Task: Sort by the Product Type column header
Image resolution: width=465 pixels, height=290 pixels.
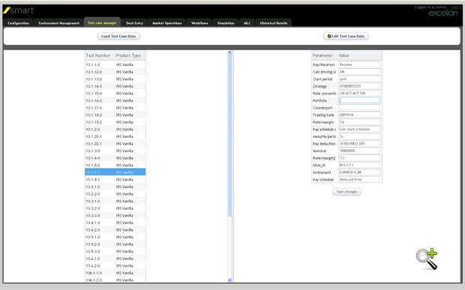Action: (x=130, y=55)
